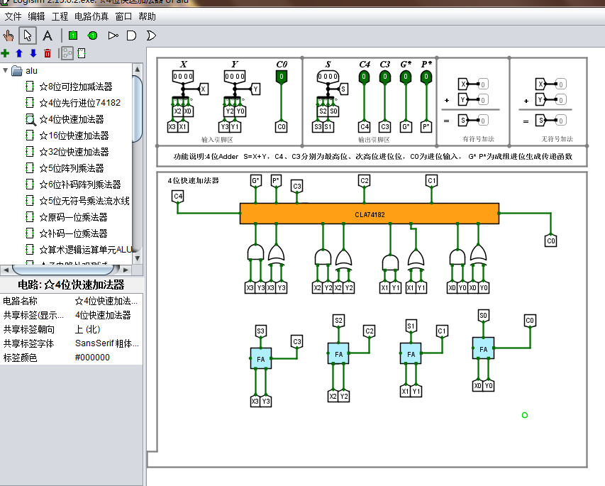The height and width of the screenshot is (486, 605).
Task: Select the Poke (hand) tool
Action: [x=9, y=36]
